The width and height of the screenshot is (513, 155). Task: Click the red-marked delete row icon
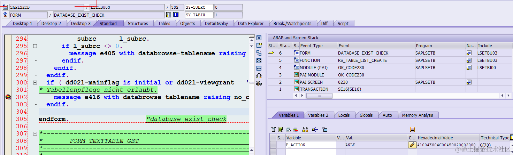tap(295, 129)
